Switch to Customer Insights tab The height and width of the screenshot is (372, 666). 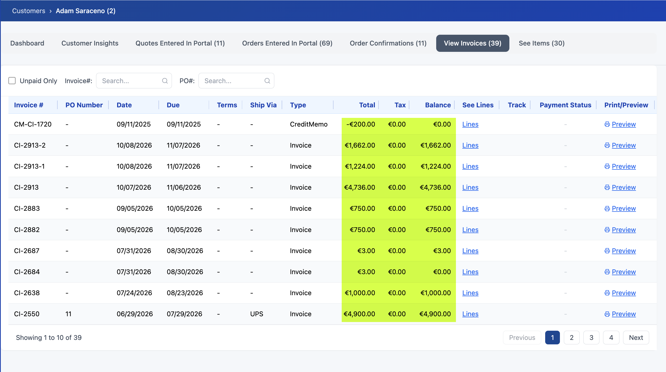[x=90, y=43]
